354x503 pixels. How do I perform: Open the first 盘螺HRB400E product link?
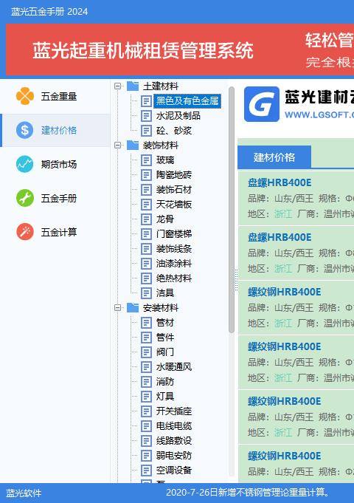(280, 182)
